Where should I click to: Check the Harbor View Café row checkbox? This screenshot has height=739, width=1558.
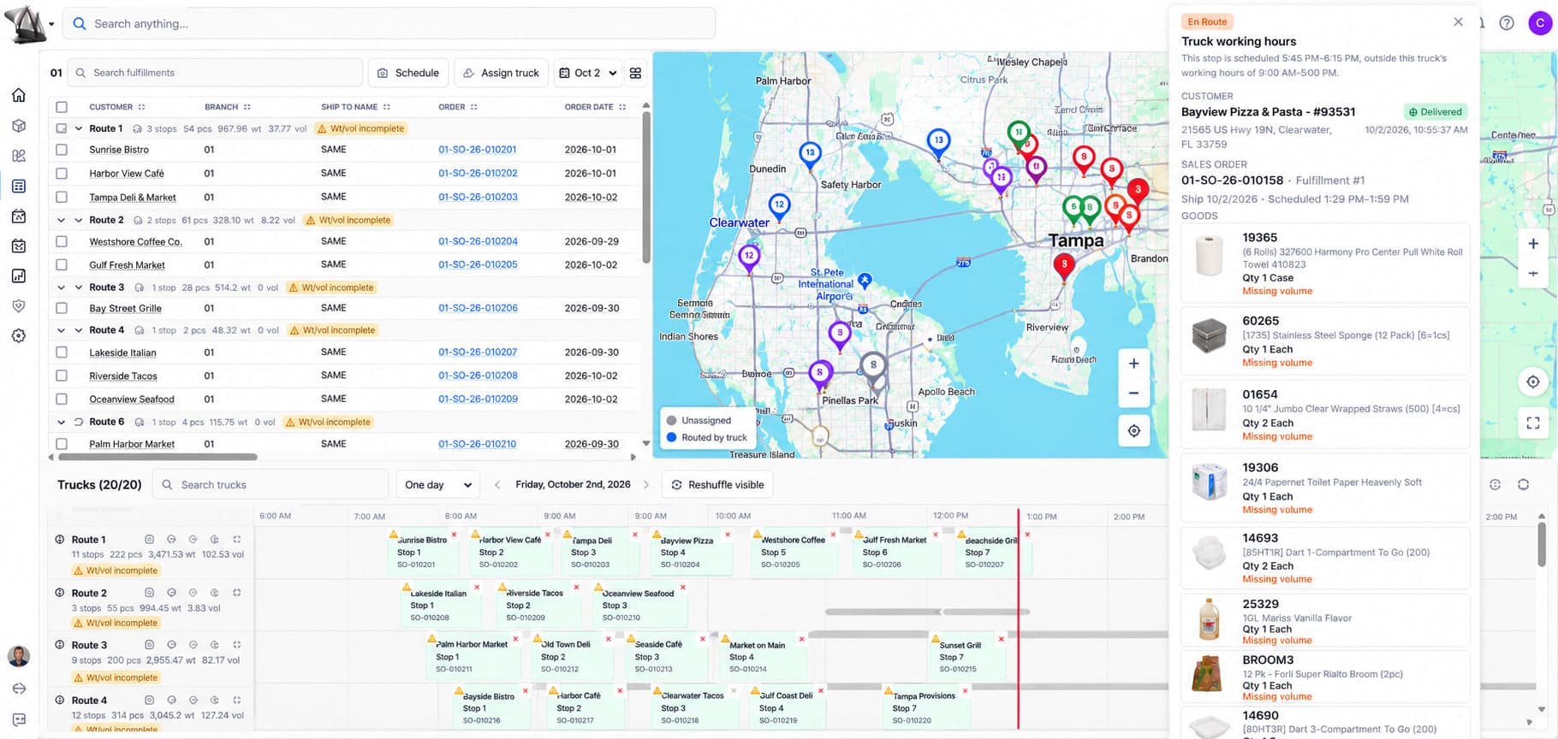coord(62,174)
